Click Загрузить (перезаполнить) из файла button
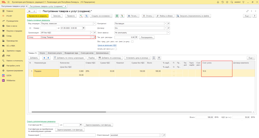The image size is (259, 138). (x=193, y=16)
